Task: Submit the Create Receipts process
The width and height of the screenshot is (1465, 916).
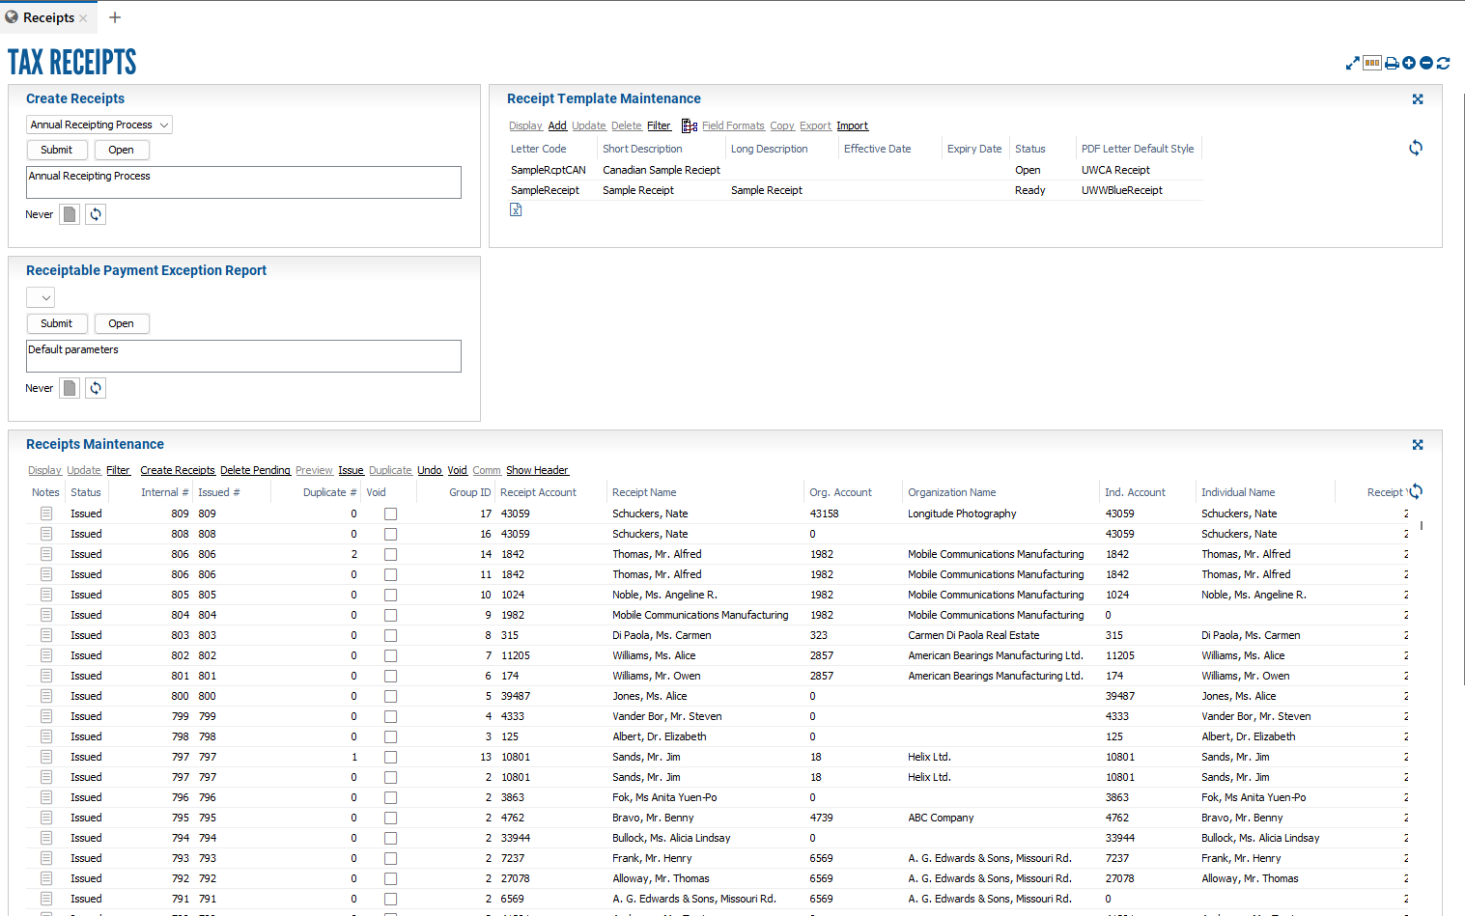Action: [57, 150]
